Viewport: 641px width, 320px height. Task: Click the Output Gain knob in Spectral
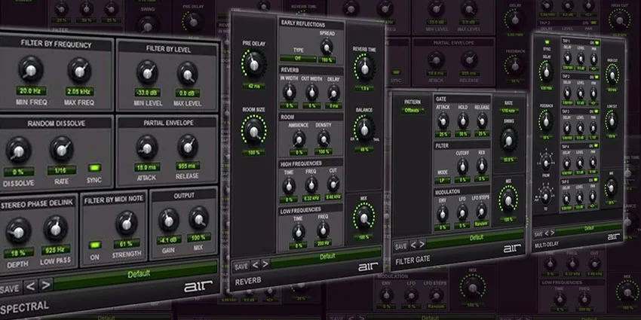168,221
